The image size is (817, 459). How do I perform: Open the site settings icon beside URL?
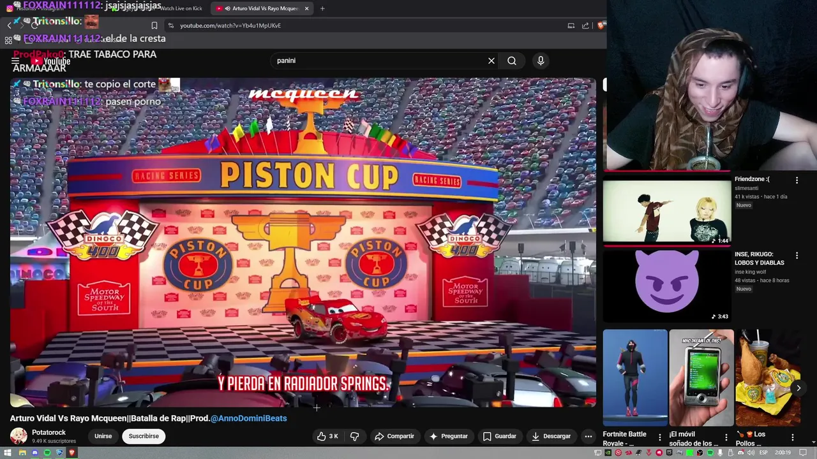170,25
